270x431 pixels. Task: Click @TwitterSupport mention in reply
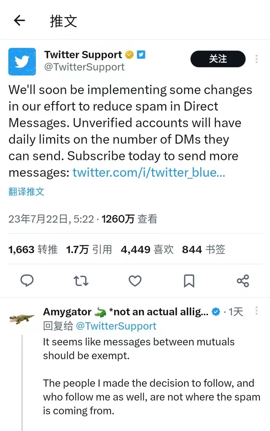(x=116, y=326)
